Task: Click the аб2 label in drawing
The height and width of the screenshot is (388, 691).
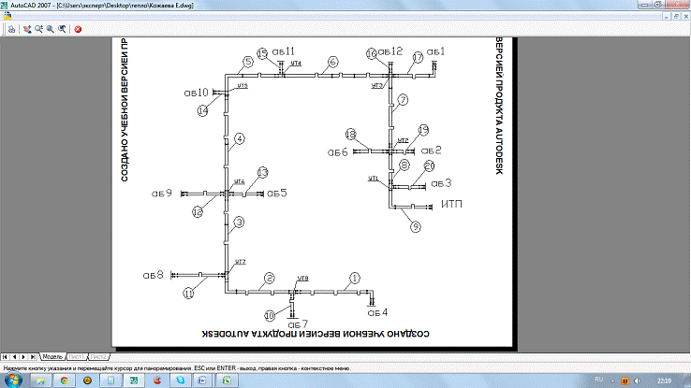Action: coord(431,151)
